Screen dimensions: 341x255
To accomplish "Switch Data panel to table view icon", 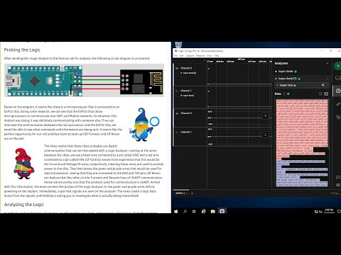I will (x=320, y=93).
